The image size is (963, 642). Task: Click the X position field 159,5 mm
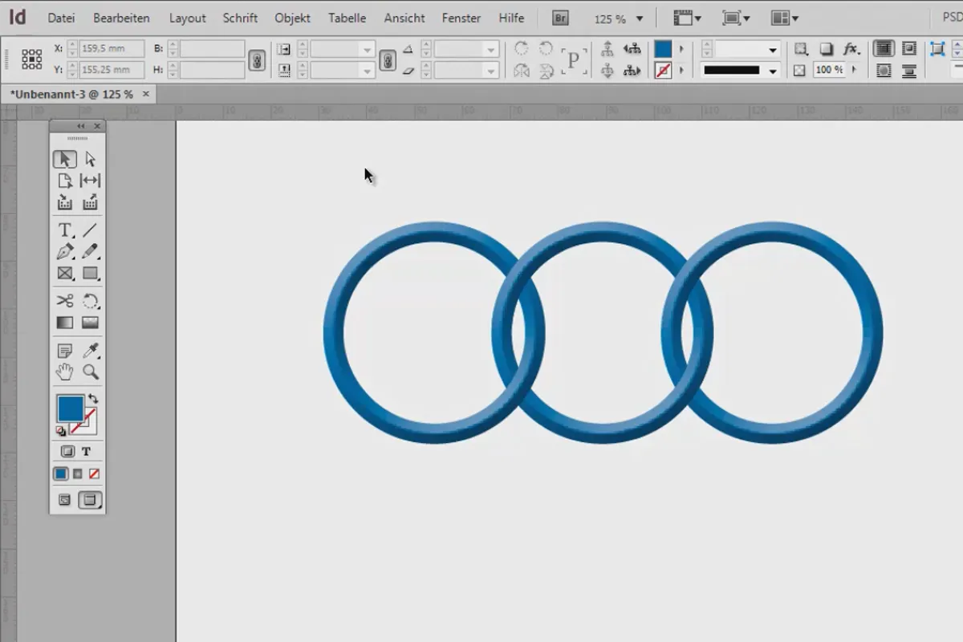(112, 49)
